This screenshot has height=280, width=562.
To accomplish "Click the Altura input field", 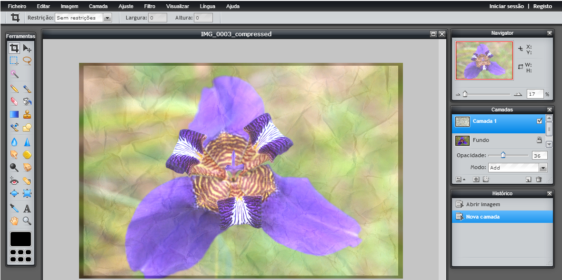I will (x=203, y=18).
